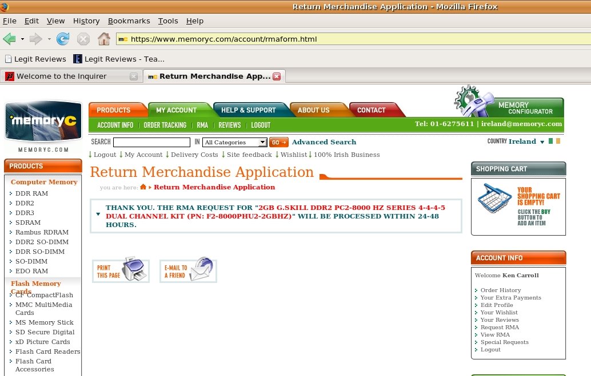This screenshot has height=376, width=591.
Task: Open the Home page via house icon
Action: pos(104,39)
